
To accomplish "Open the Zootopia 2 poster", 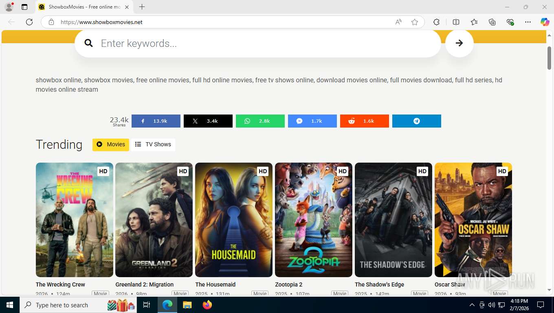I will [x=314, y=220].
